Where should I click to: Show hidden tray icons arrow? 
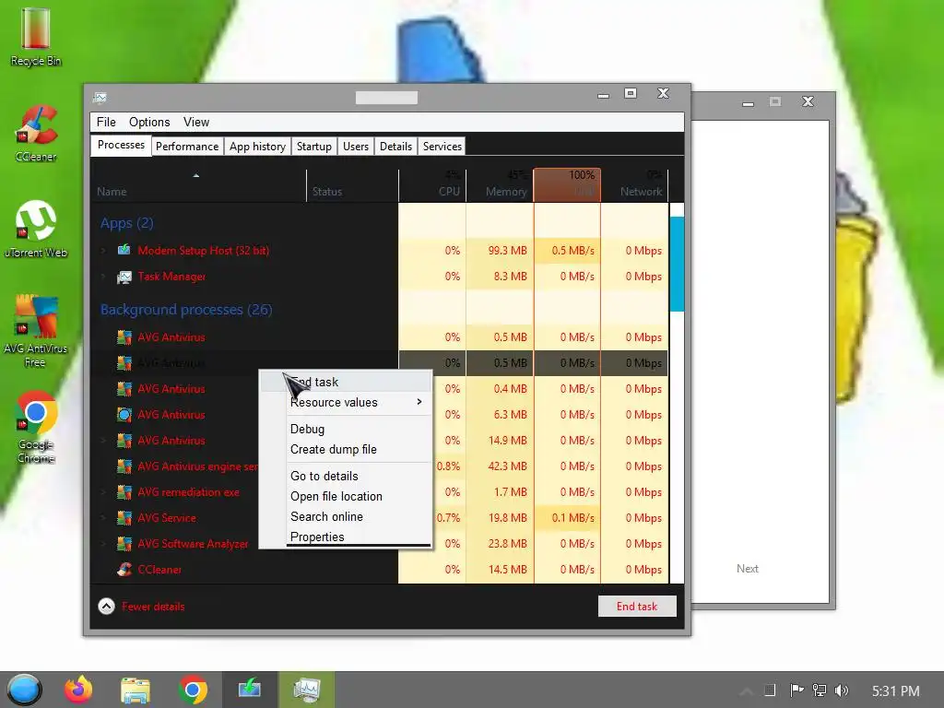tap(747, 691)
